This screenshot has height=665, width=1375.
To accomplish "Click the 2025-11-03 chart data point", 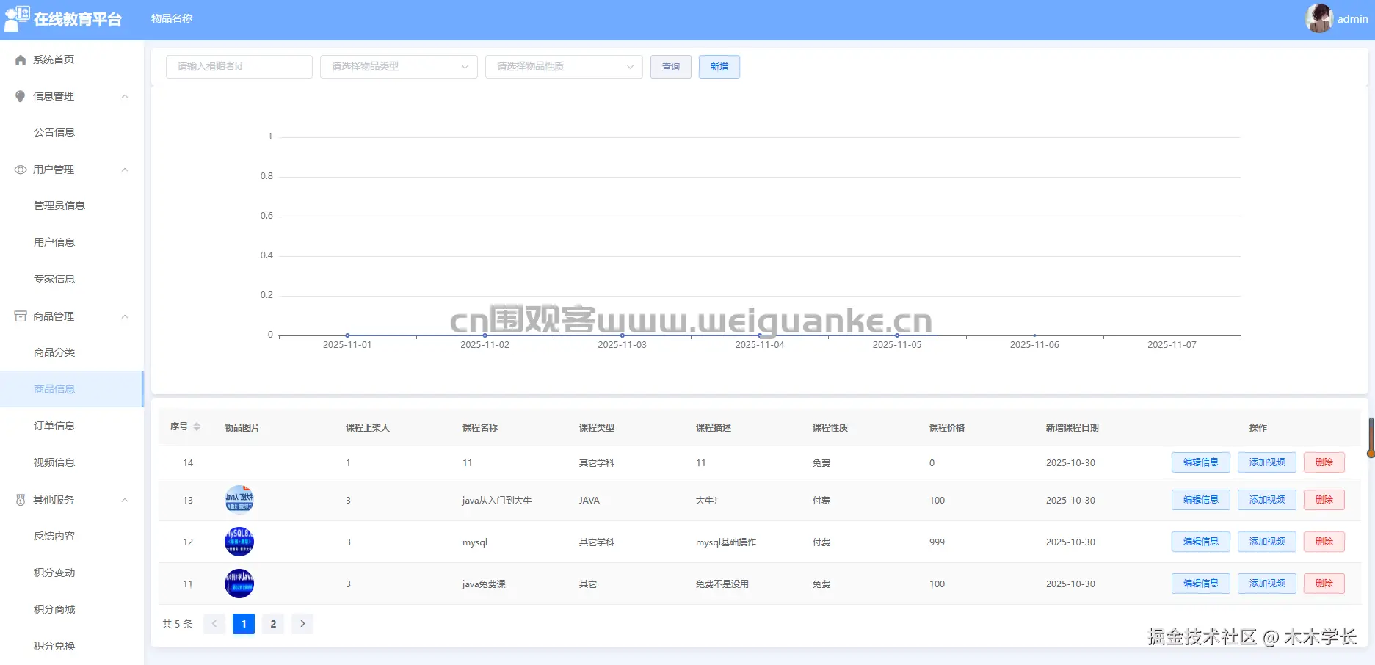I will [x=623, y=335].
